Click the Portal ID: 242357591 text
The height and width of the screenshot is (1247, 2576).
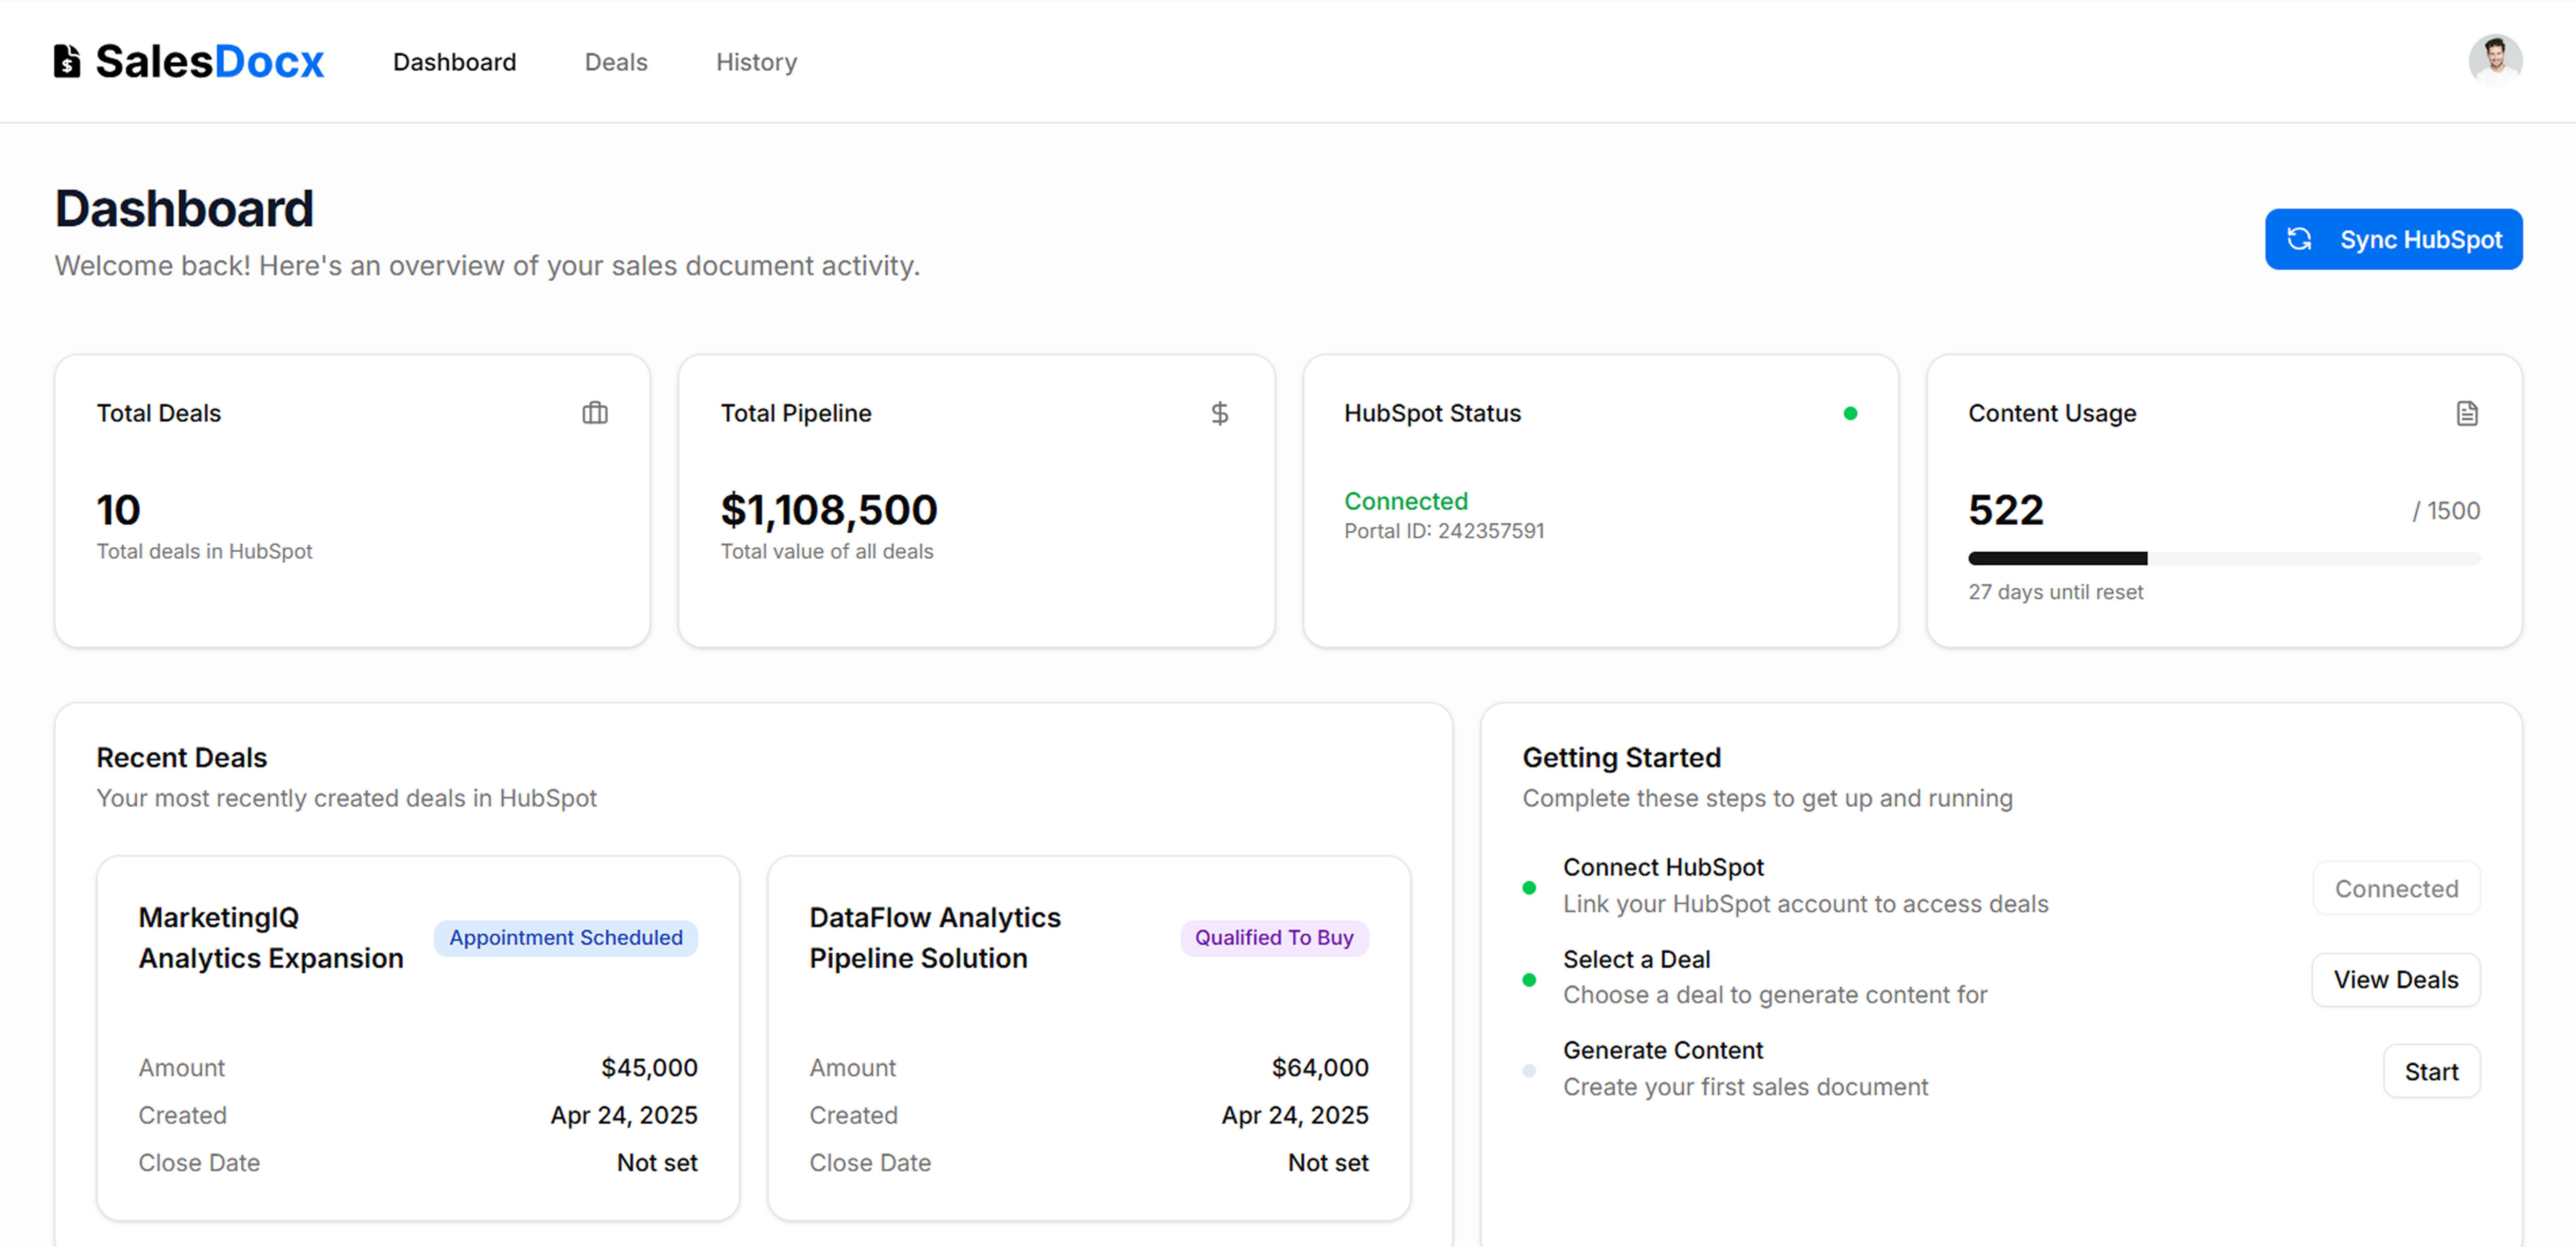(x=1444, y=531)
